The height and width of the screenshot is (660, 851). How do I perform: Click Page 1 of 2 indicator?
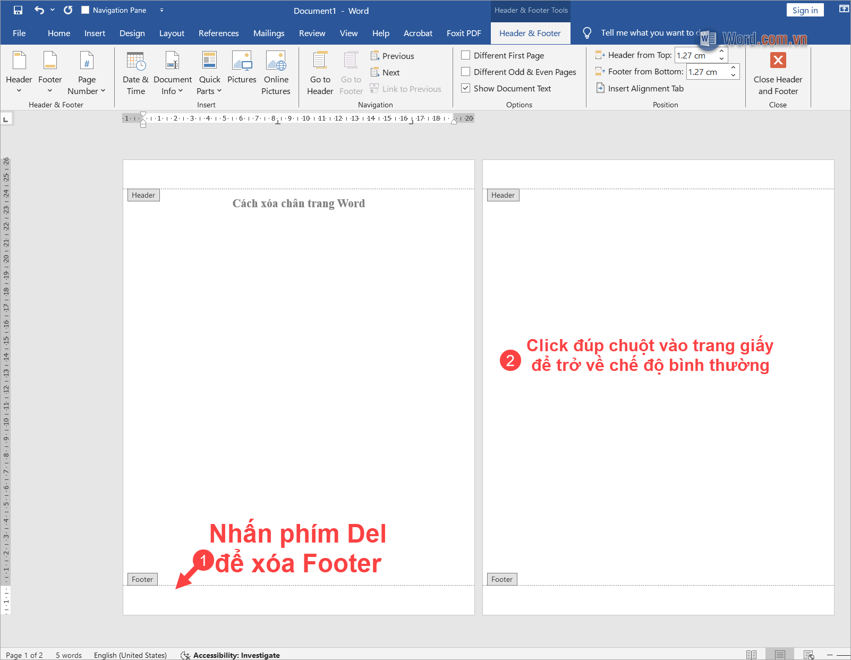click(x=24, y=655)
